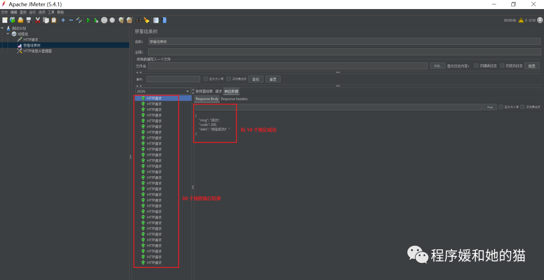
Task: Select the 察看结果树 tree node
Action: pyautogui.click(x=32, y=45)
